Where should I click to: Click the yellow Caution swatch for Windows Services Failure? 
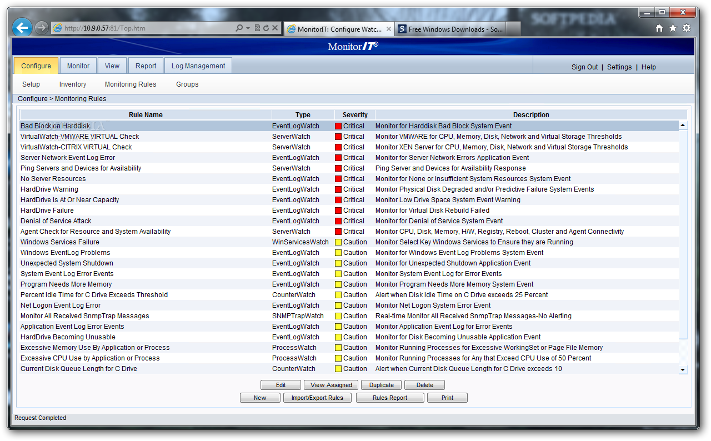338,242
